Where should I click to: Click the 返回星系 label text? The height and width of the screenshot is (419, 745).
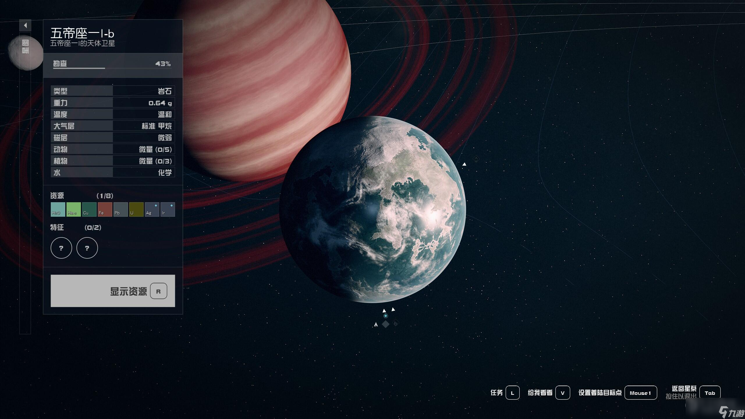tap(684, 388)
